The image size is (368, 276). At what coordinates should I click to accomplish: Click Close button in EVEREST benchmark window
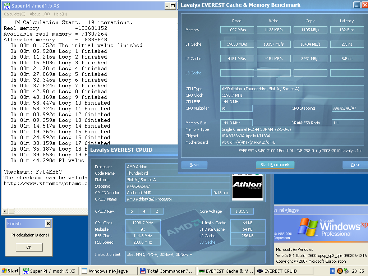pos(355,165)
